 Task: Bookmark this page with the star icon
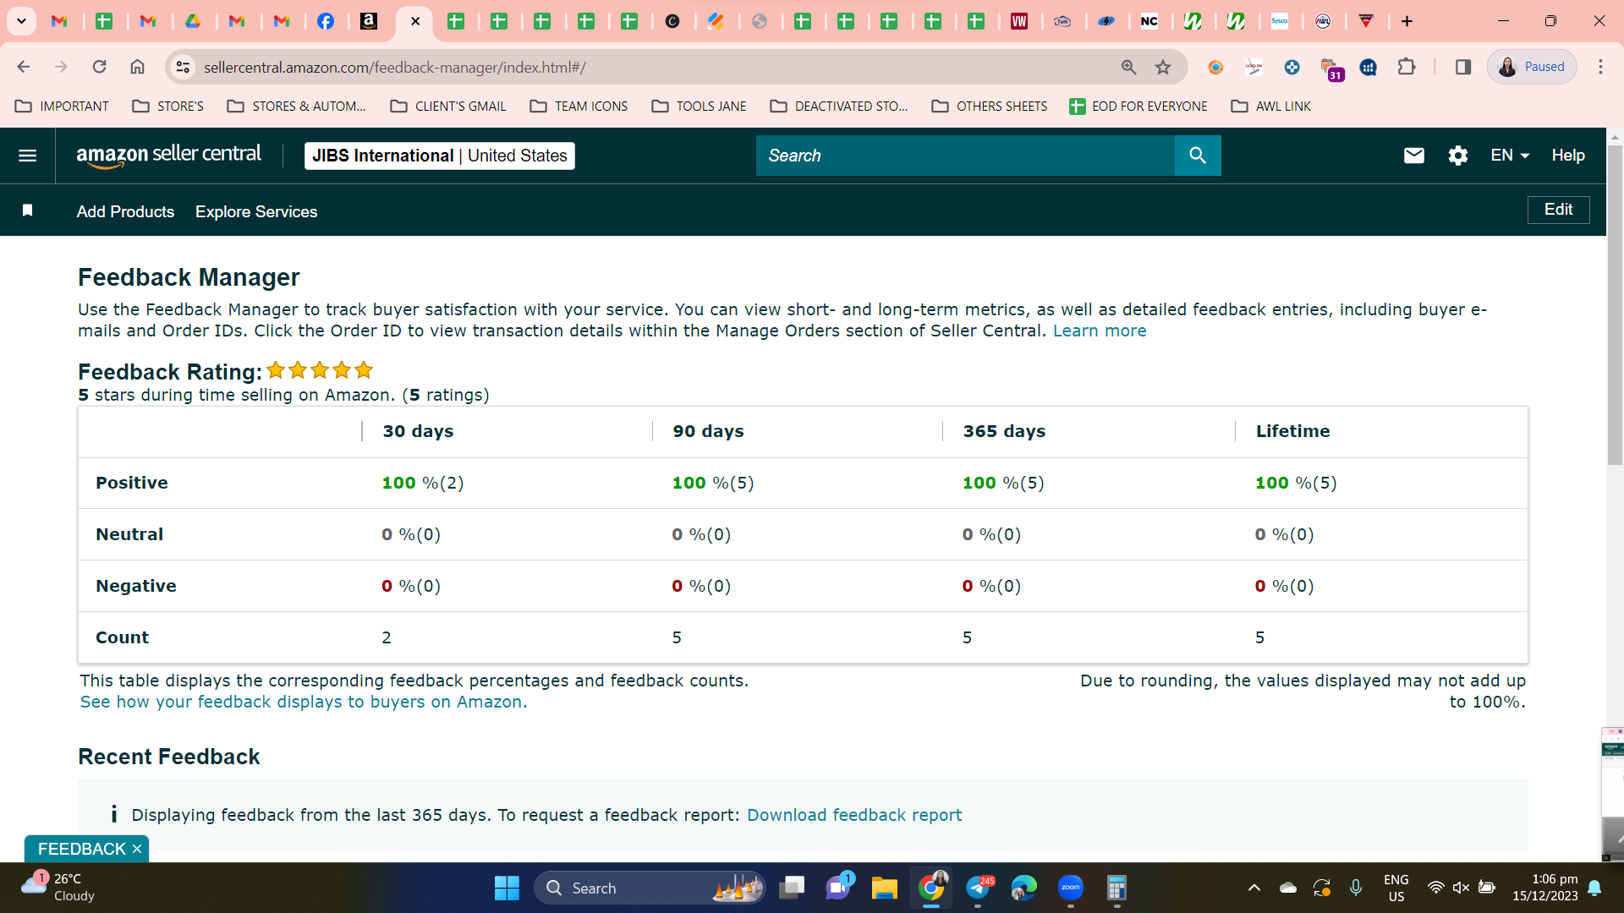tap(1163, 67)
